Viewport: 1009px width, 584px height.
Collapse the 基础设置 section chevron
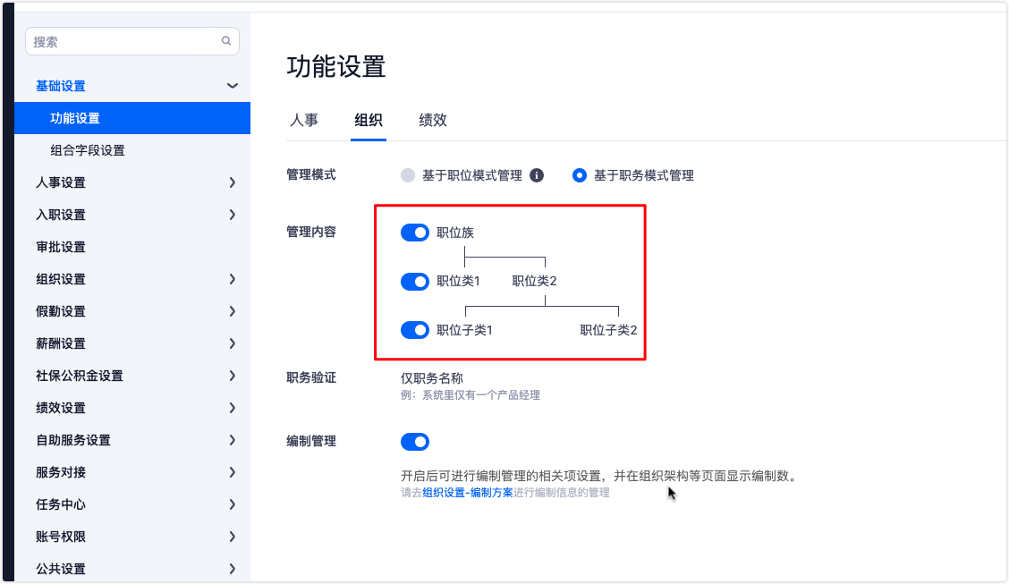click(x=233, y=86)
